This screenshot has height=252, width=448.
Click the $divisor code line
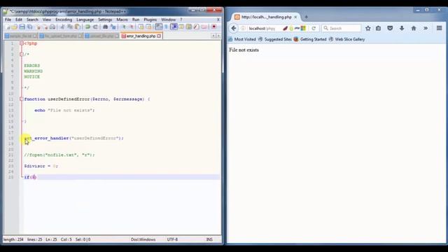click(x=41, y=166)
